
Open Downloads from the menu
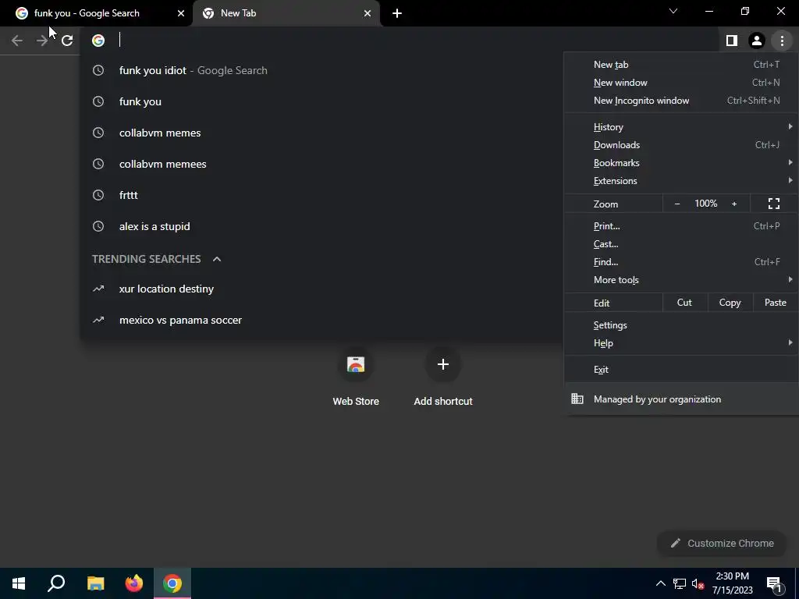click(681, 145)
